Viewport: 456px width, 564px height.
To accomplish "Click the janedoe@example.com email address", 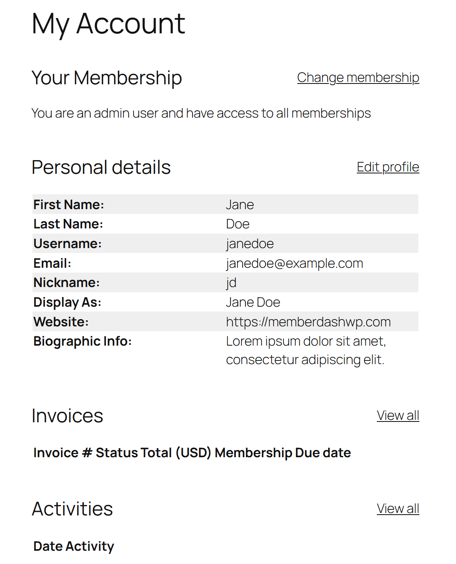I will (x=294, y=263).
